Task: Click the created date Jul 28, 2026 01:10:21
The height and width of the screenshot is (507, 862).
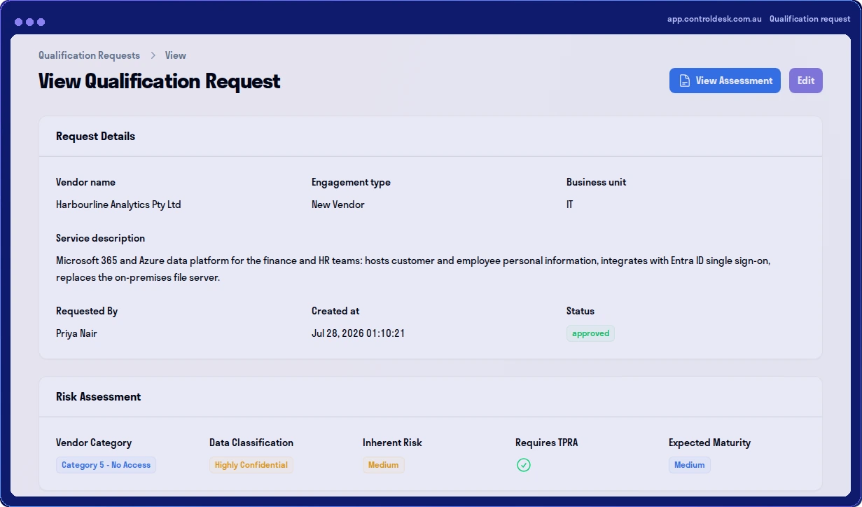Action: tap(358, 333)
